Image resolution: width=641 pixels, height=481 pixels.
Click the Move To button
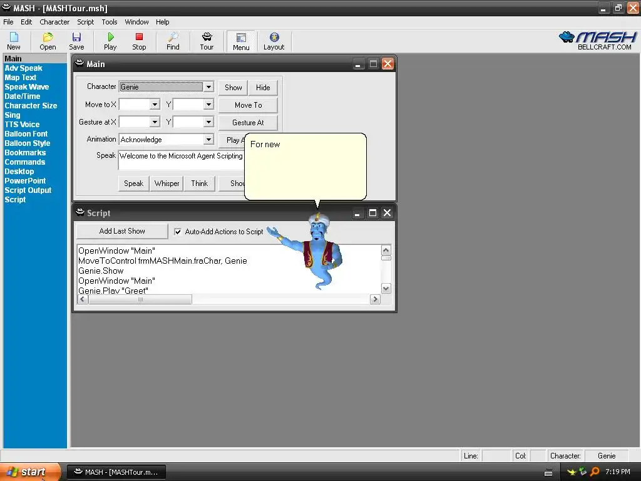click(248, 105)
